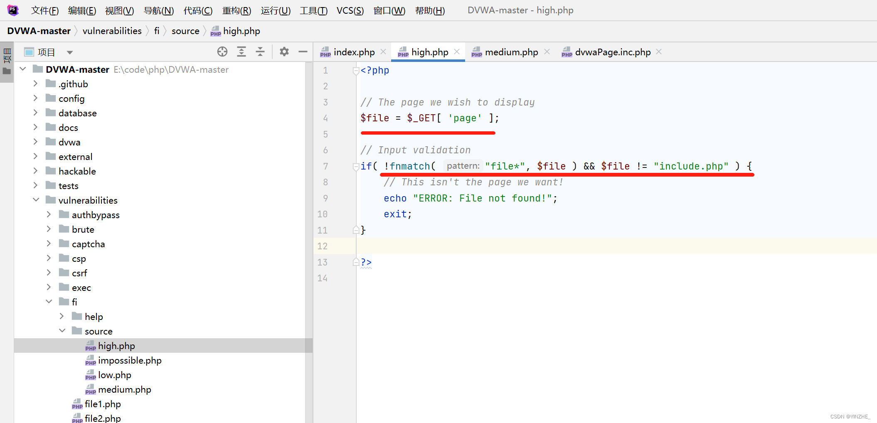Image resolution: width=877 pixels, height=423 pixels.
Task: Expand all nodes in the project tree
Action: [241, 52]
